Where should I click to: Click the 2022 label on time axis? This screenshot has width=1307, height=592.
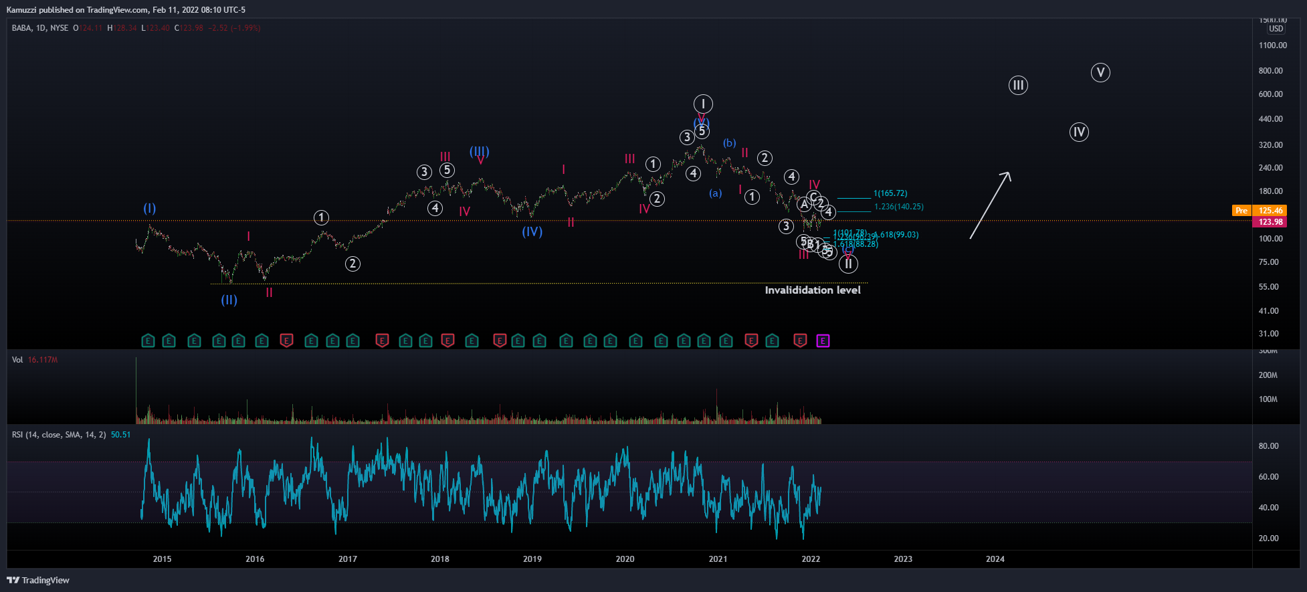pos(811,559)
